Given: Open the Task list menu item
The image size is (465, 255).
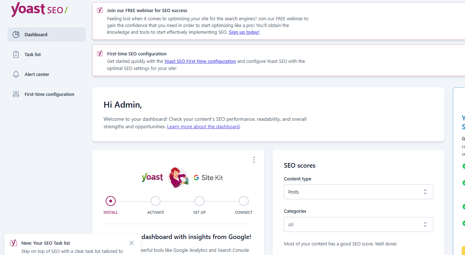Looking at the screenshot, I should tap(33, 54).
